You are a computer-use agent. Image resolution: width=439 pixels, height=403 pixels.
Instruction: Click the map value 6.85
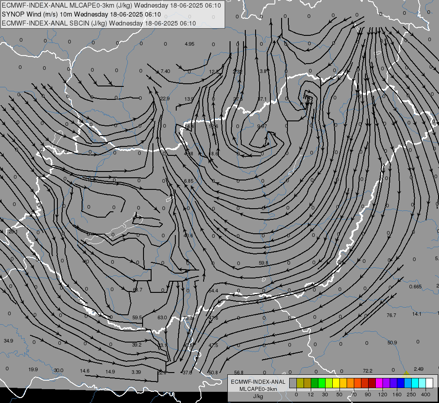coord(189,181)
